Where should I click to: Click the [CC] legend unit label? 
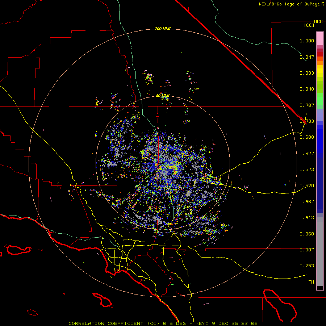pyautogui.click(x=309, y=25)
